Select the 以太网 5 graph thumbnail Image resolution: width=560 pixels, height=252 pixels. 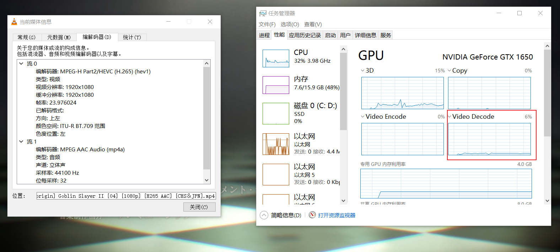point(276,174)
